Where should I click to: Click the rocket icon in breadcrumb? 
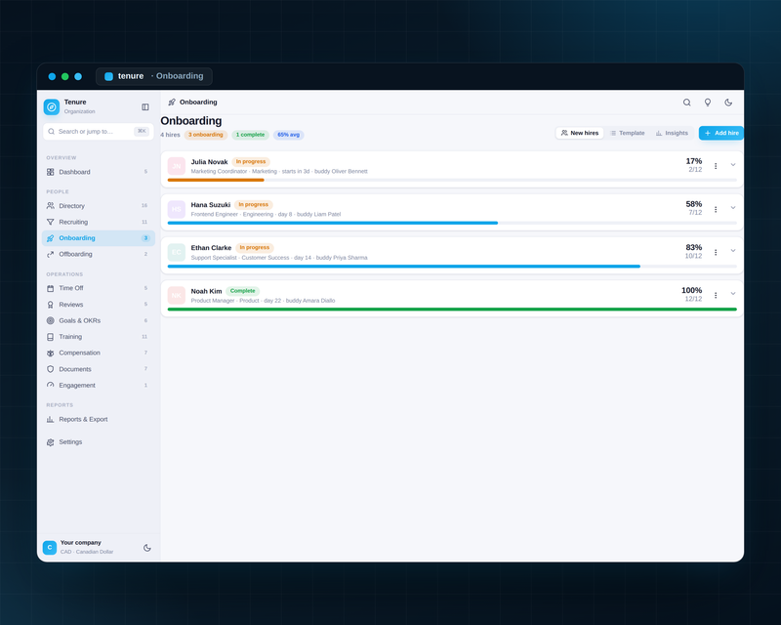point(172,103)
